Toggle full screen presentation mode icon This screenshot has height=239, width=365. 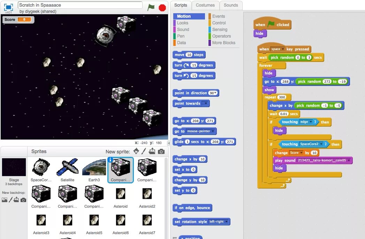click(8, 7)
